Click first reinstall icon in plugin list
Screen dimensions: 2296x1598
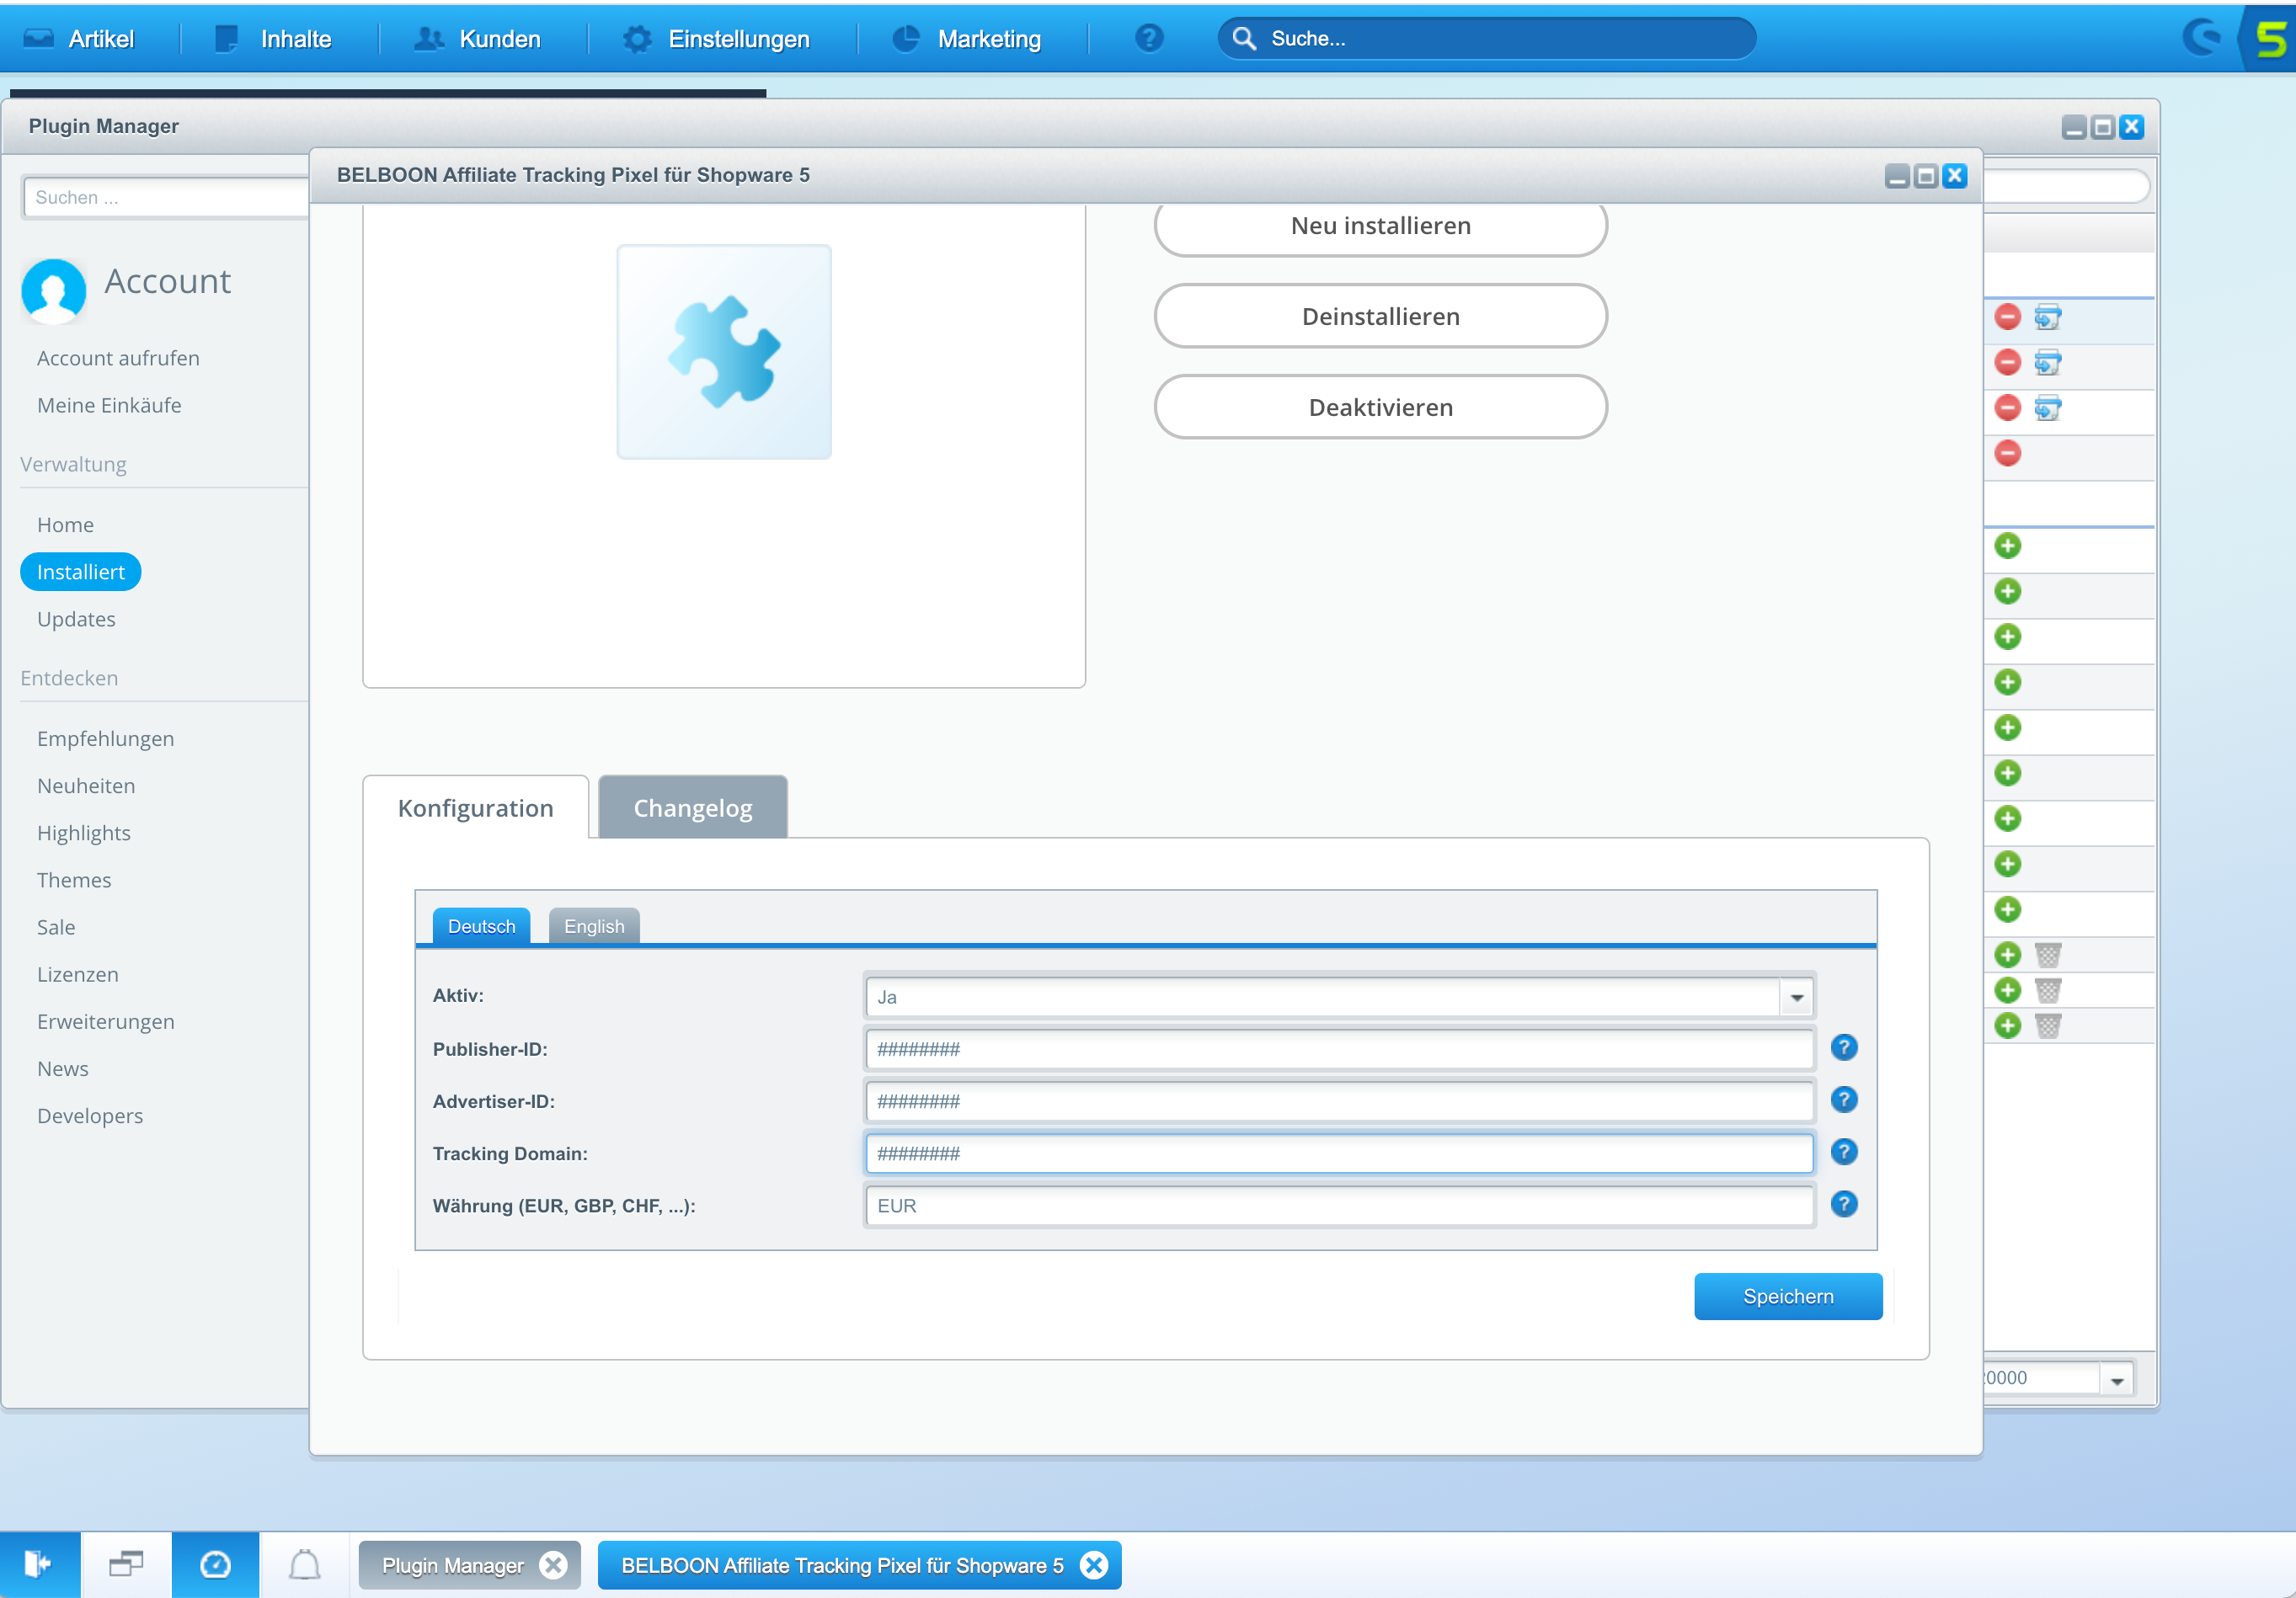click(2048, 317)
